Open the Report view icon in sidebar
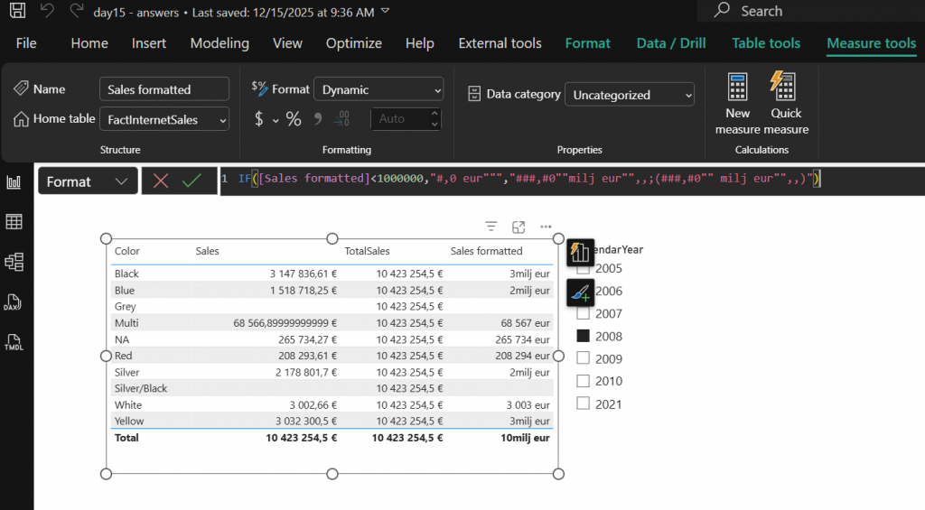 click(x=14, y=182)
